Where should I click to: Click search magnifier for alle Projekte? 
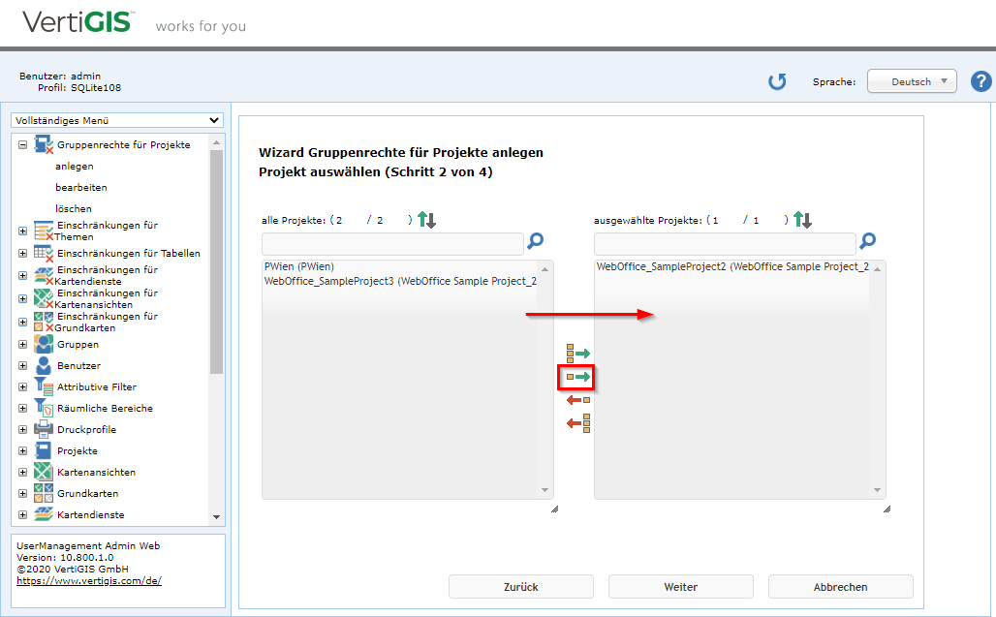(536, 241)
